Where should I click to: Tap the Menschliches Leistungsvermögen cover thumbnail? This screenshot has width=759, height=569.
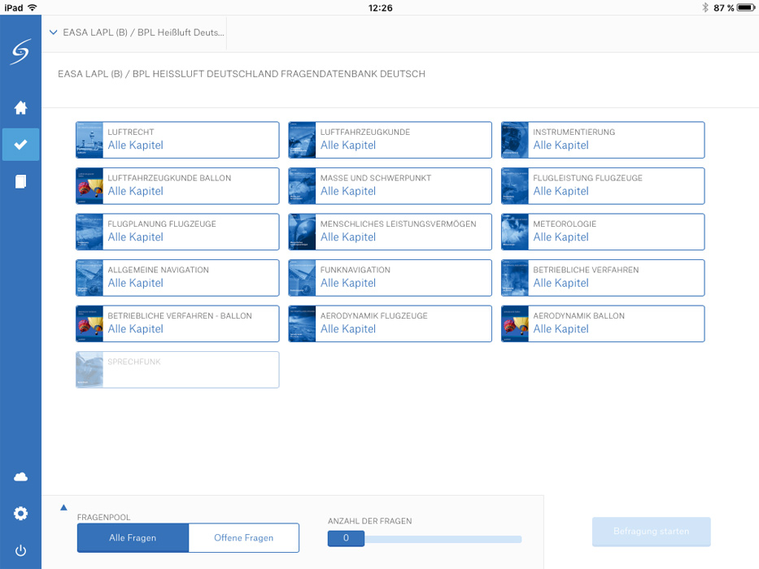pyautogui.click(x=302, y=232)
